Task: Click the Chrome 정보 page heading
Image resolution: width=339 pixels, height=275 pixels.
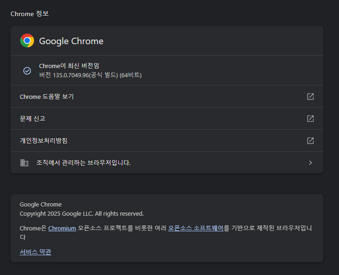Action: (x=29, y=14)
